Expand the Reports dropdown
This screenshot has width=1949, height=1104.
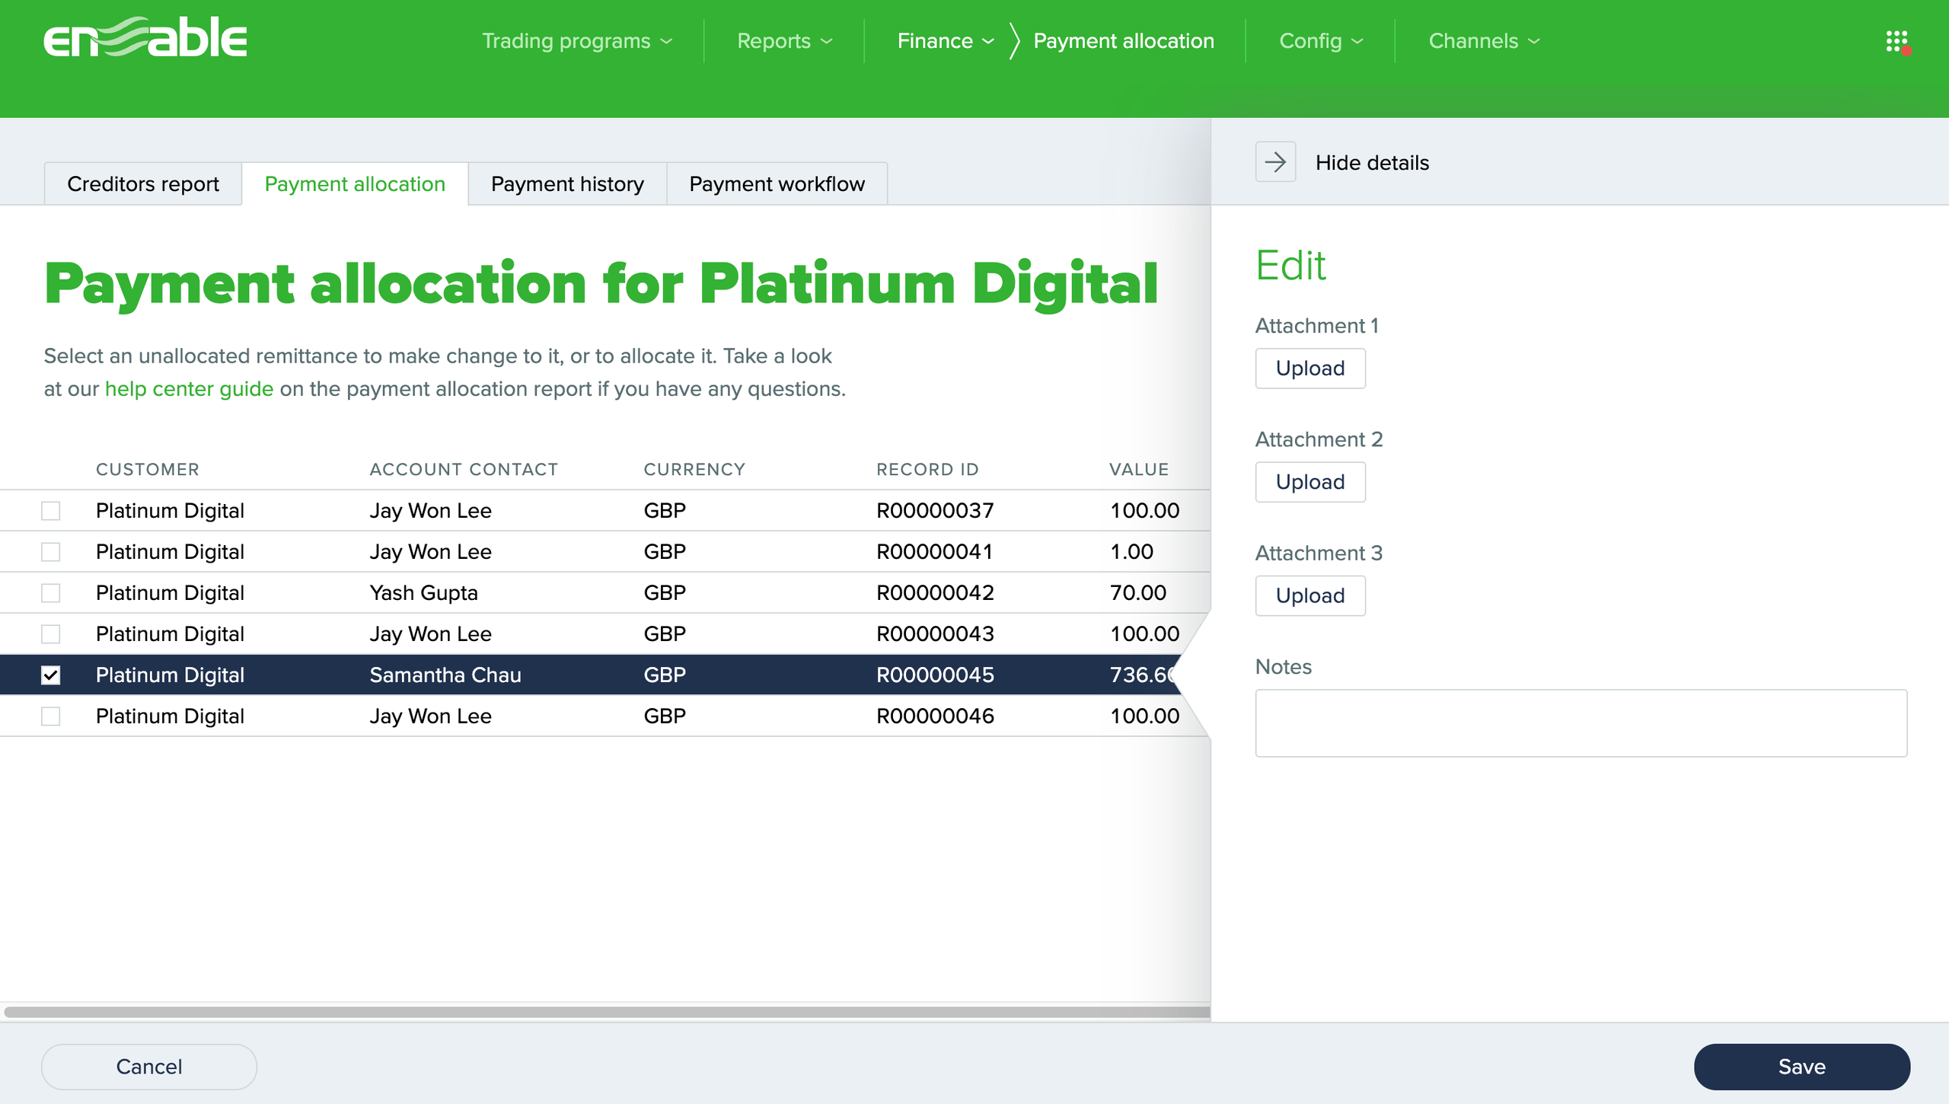784,41
